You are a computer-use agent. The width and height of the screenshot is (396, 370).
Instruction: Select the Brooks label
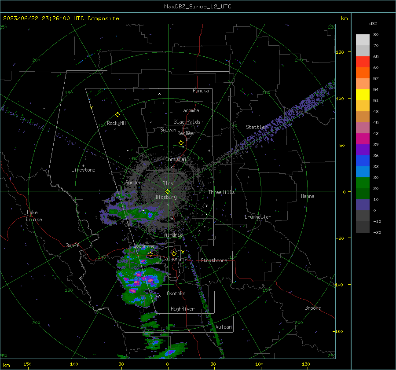(x=313, y=308)
